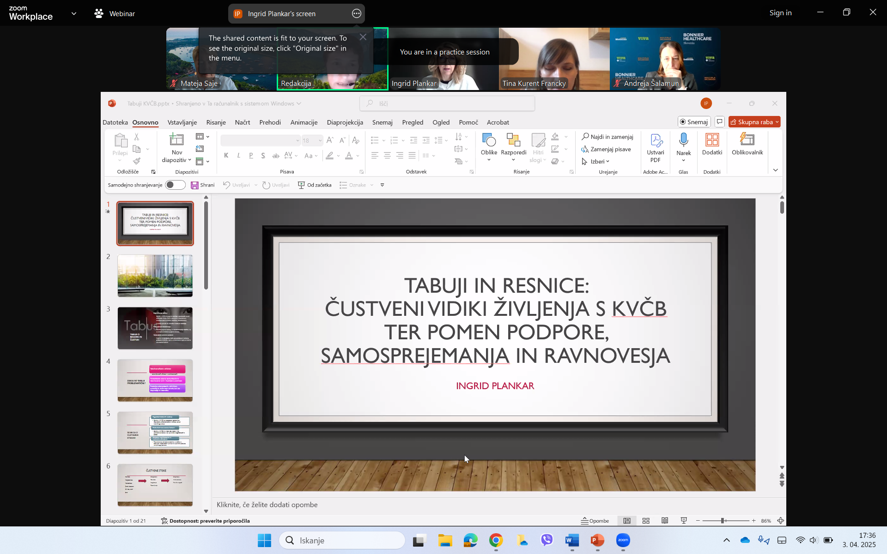Toggle Snemaj recording button
The width and height of the screenshot is (887, 554).
pos(693,122)
